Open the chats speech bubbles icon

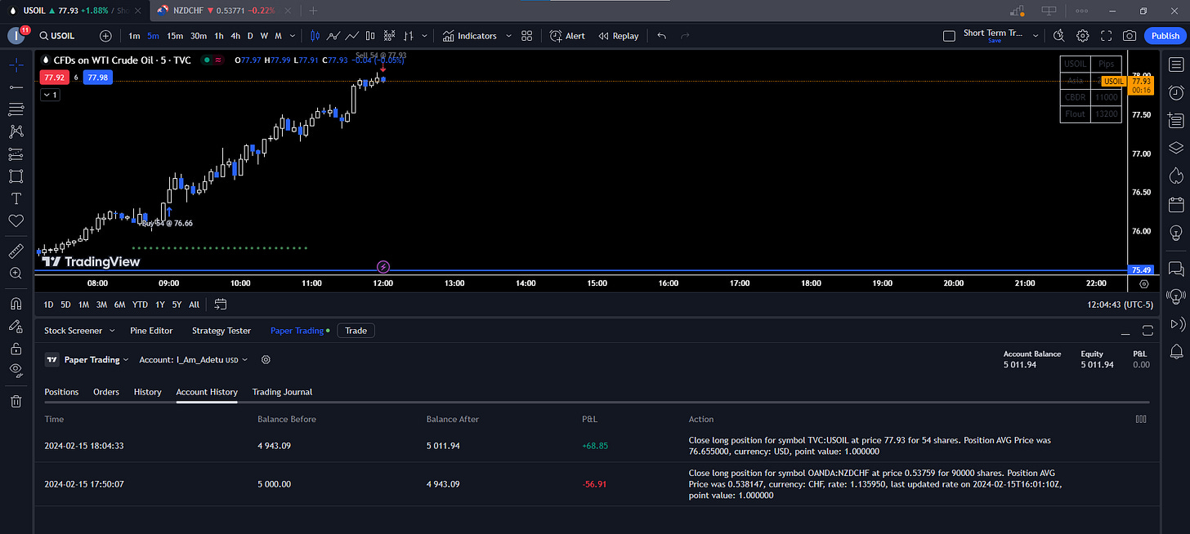coord(1176,268)
